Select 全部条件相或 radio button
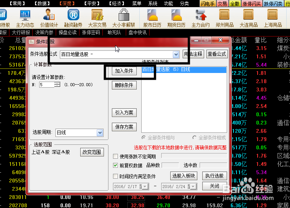 (x=194, y=138)
